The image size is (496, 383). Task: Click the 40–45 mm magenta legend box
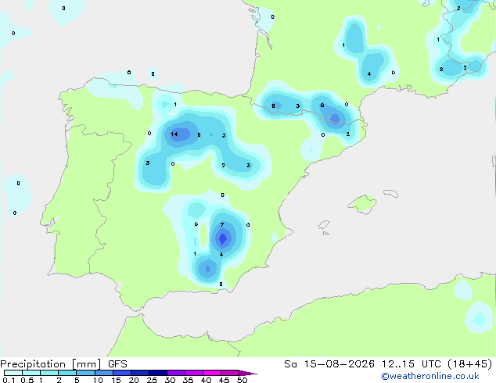coord(212,373)
